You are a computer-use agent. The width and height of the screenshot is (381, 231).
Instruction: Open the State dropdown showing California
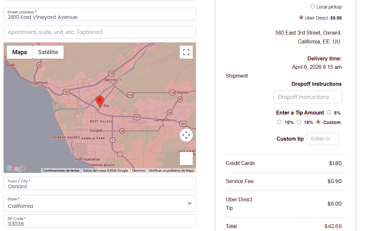point(100,203)
